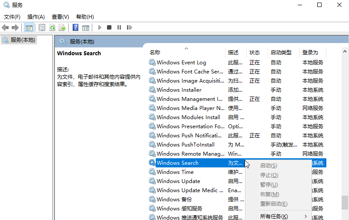This screenshot has height=220, width=349.
Task: Select the Windows Update service row
Action: pos(178,181)
